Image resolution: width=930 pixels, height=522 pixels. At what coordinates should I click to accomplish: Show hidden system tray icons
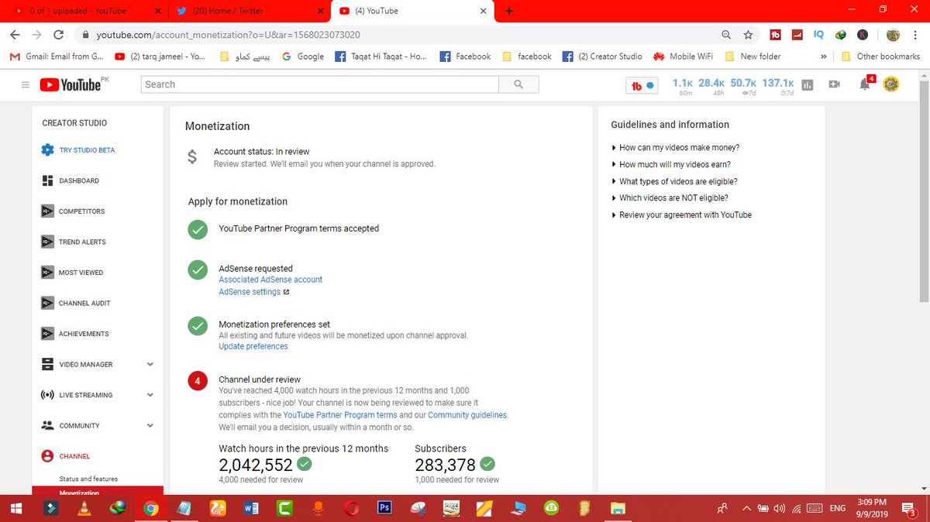[746, 508]
